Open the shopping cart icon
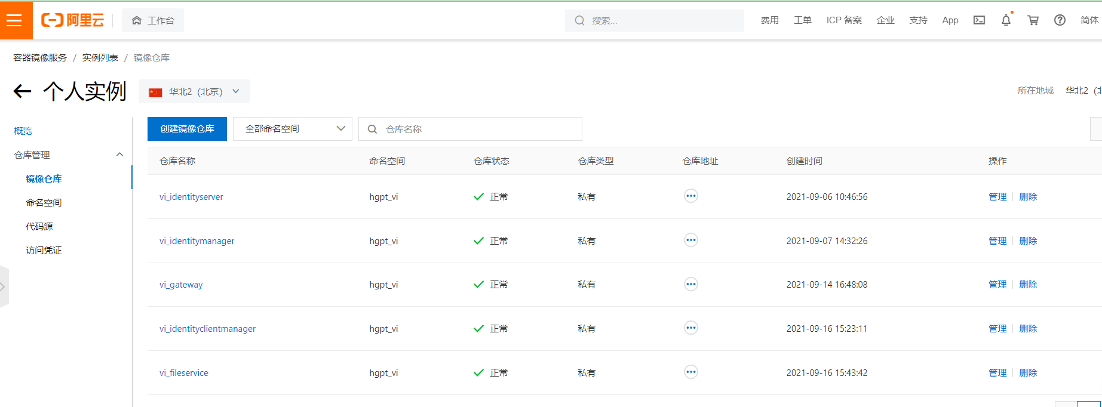 (x=1033, y=20)
